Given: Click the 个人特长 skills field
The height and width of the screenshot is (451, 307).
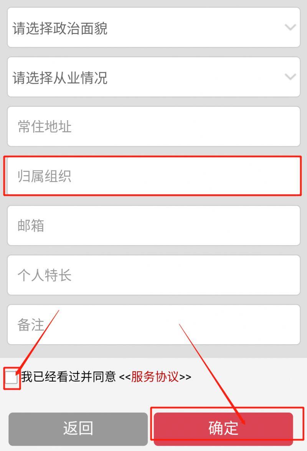Looking at the screenshot, I should (x=153, y=275).
